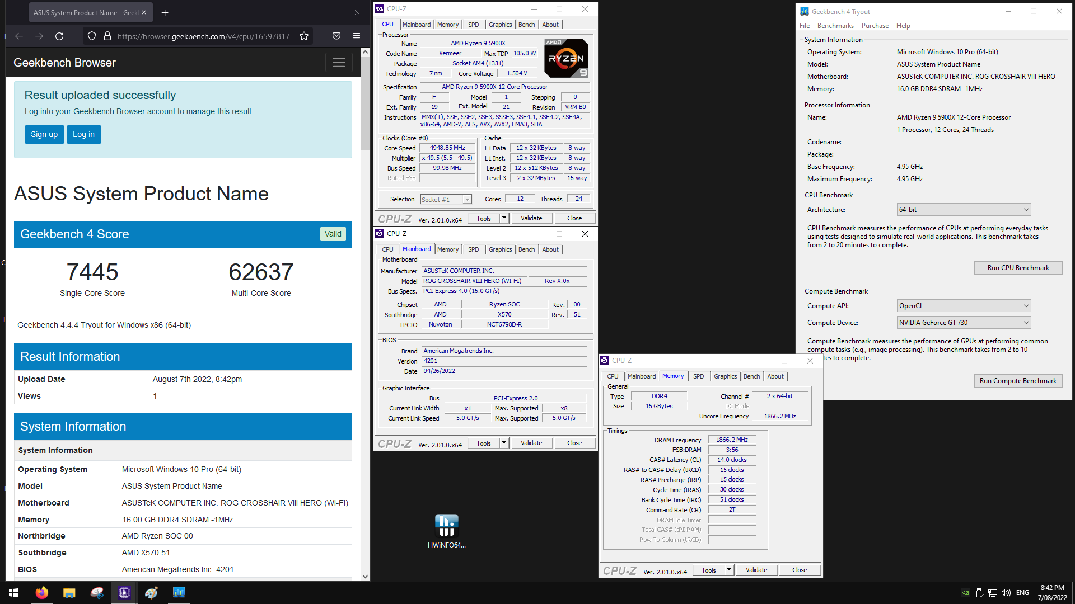Screen dimensions: 1075x604
Task: Open the CPU-Z taskbar icon
Action: pos(124,593)
